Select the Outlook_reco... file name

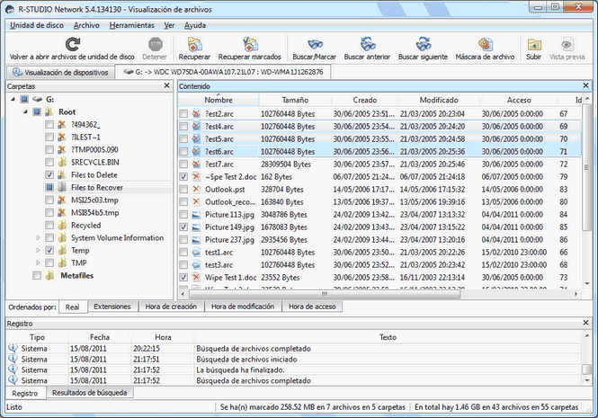pyautogui.click(x=230, y=202)
